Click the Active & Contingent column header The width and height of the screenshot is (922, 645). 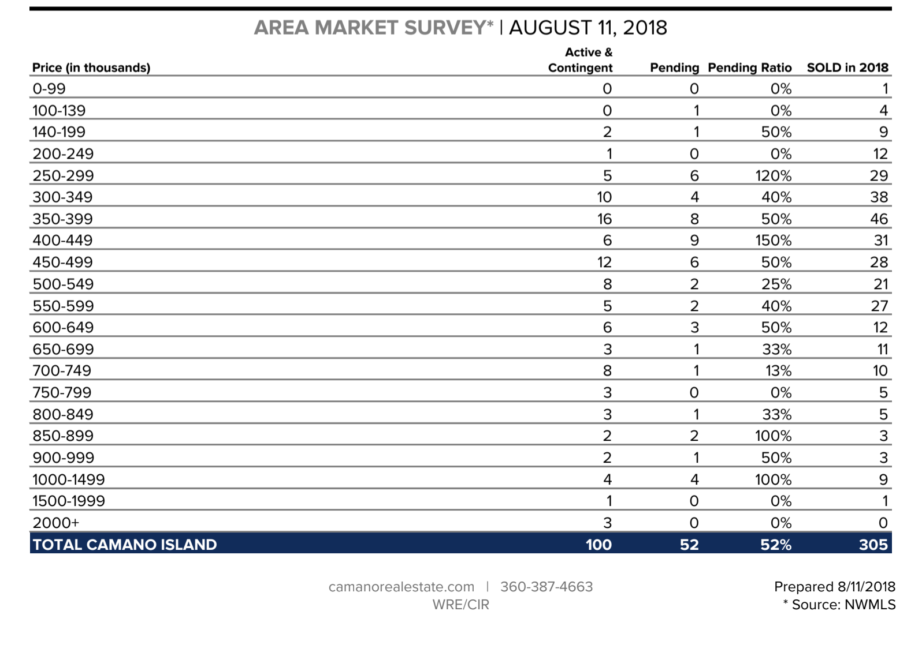(581, 60)
